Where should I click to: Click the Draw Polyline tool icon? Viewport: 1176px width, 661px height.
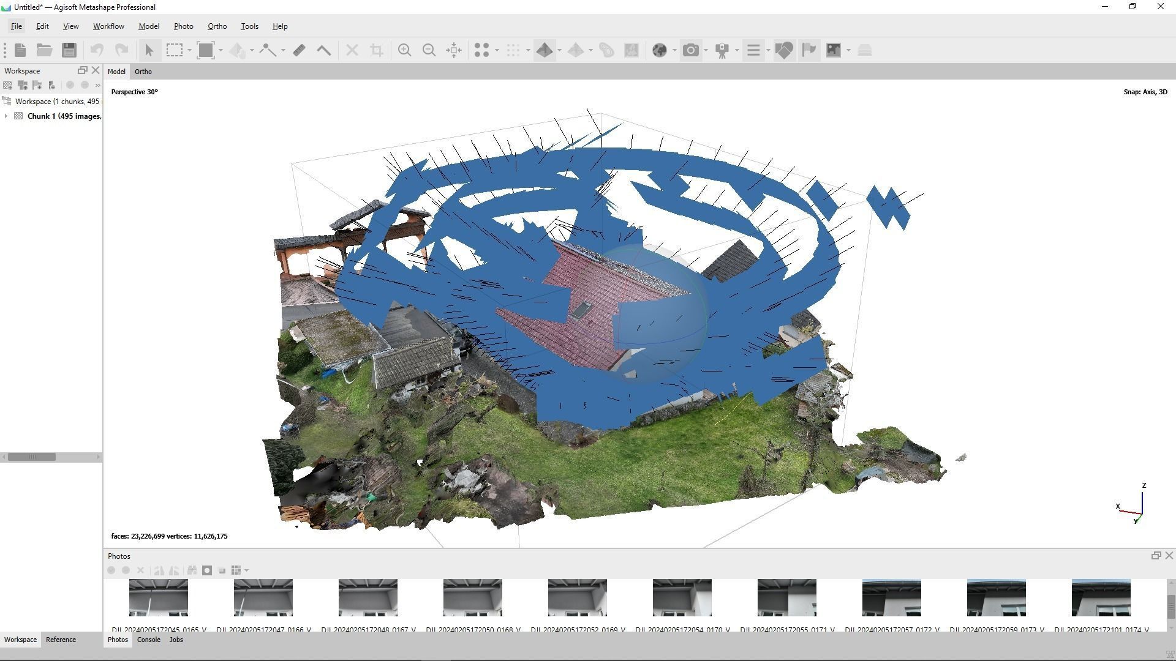click(268, 50)
